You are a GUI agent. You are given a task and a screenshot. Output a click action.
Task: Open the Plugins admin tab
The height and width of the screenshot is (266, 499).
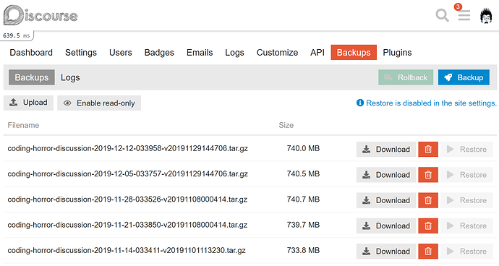click(x=397, y=53)
